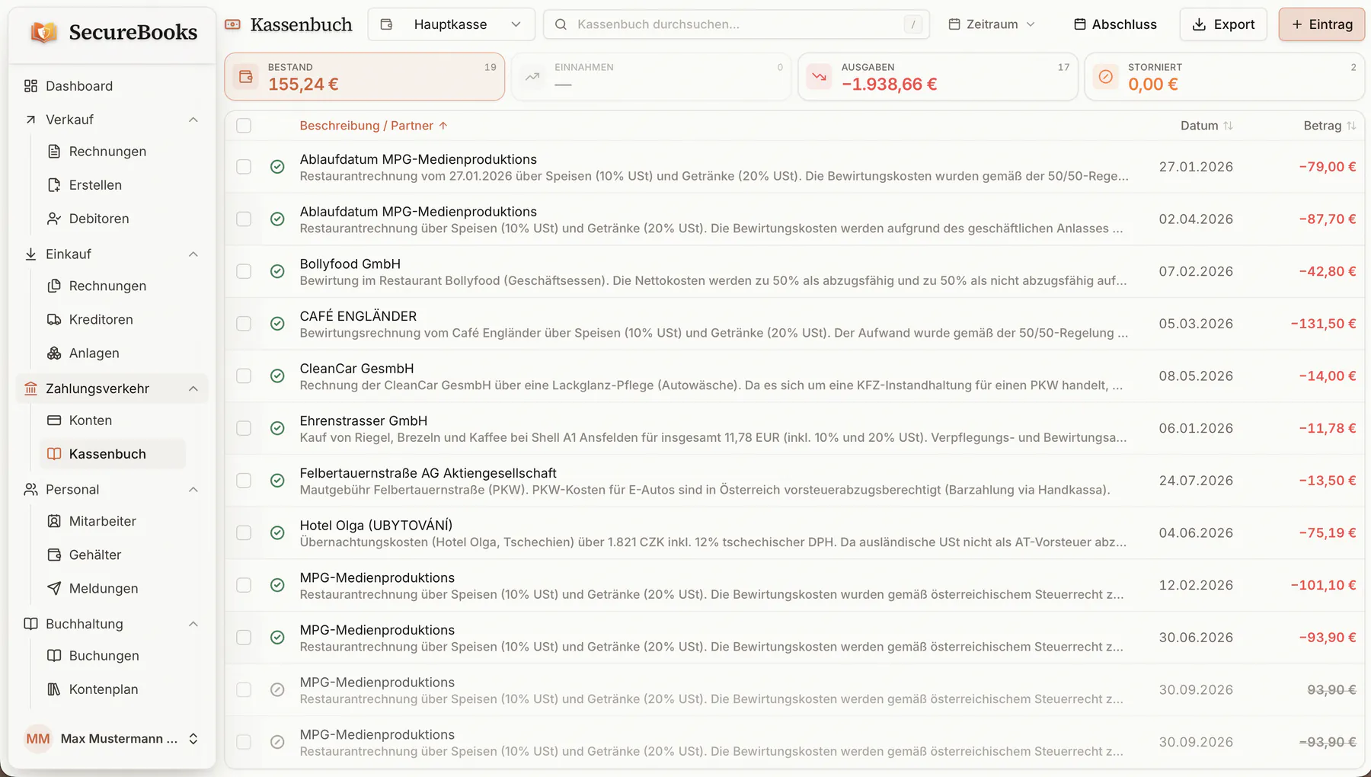
Task: Click the Dashboard grid icon in sidebar
Action: pos(30,86)
